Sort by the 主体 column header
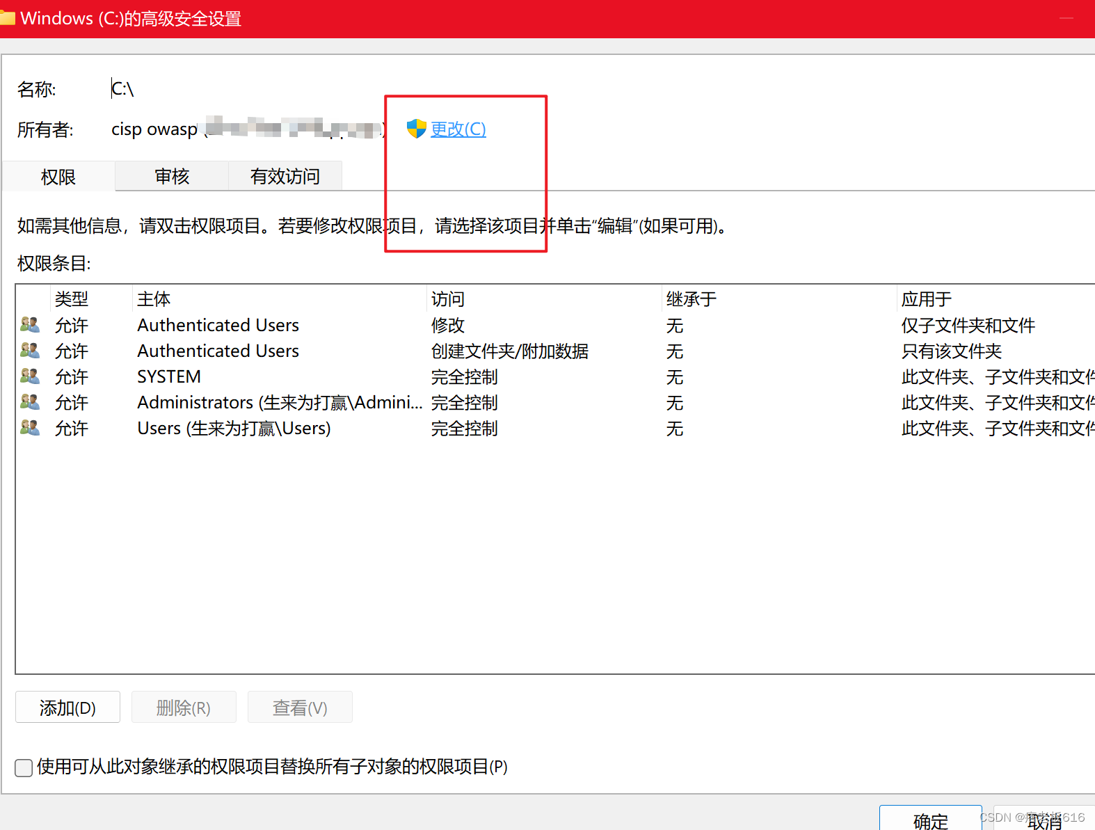The height and width of the screenshot is (830, 1095). [x=280, y=299]
